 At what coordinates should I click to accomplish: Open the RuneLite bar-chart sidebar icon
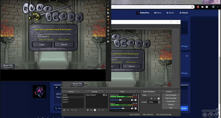(x=108, y=6)
